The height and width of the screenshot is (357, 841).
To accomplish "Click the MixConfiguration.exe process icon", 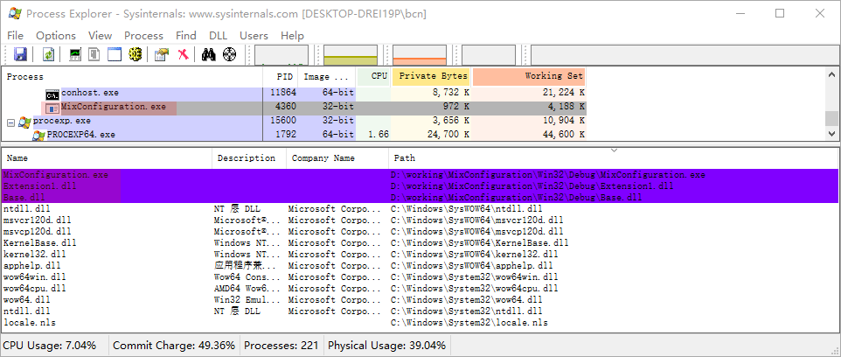I will 52,108.
